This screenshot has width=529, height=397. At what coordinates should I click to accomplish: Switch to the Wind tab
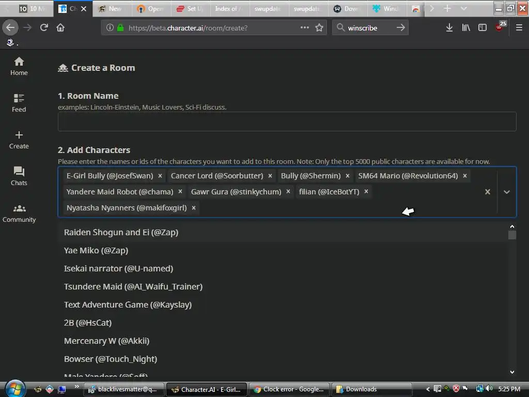386,9
